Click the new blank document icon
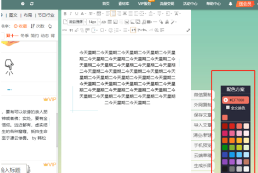Image resolution: width=258 pixels, height=173 pixels. point(65,22)
